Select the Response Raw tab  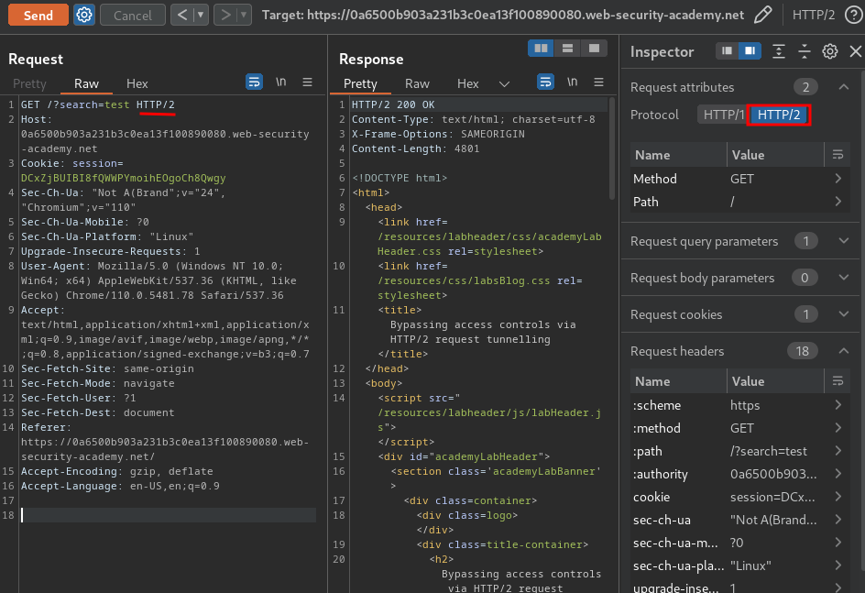(x=417, y=83)
